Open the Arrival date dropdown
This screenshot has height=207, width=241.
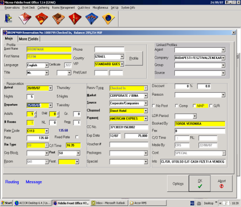[51, 88]
